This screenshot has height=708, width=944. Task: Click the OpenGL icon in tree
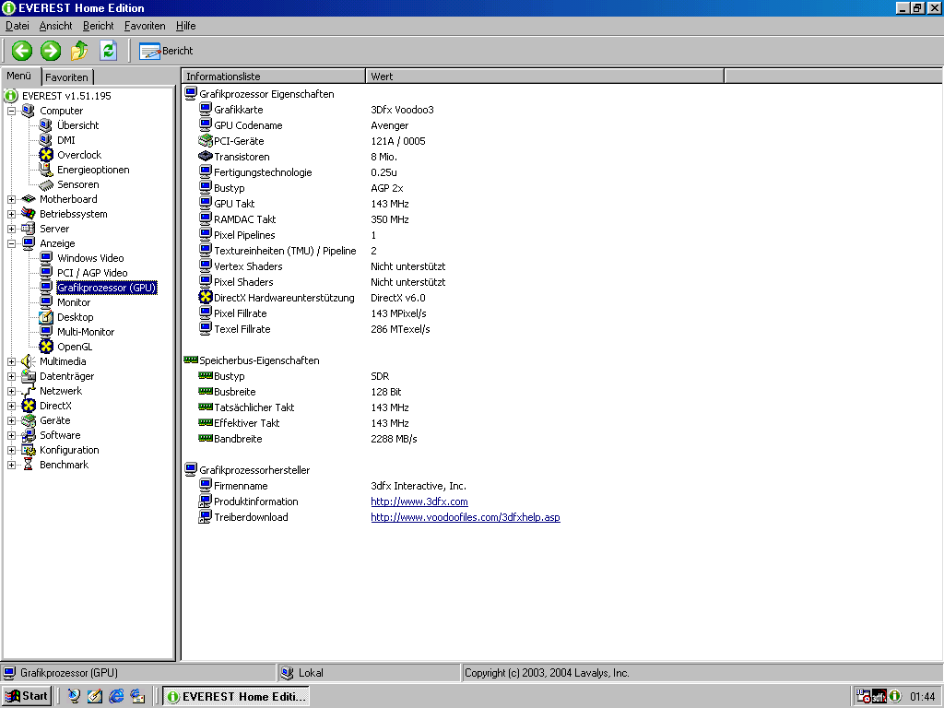[x=46, y=347]
